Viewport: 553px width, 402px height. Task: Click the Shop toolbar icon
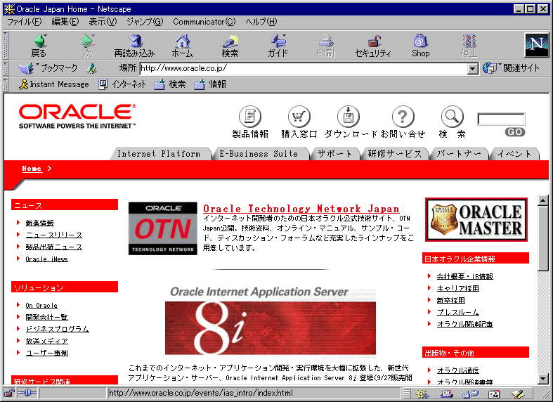coord(421,45)
